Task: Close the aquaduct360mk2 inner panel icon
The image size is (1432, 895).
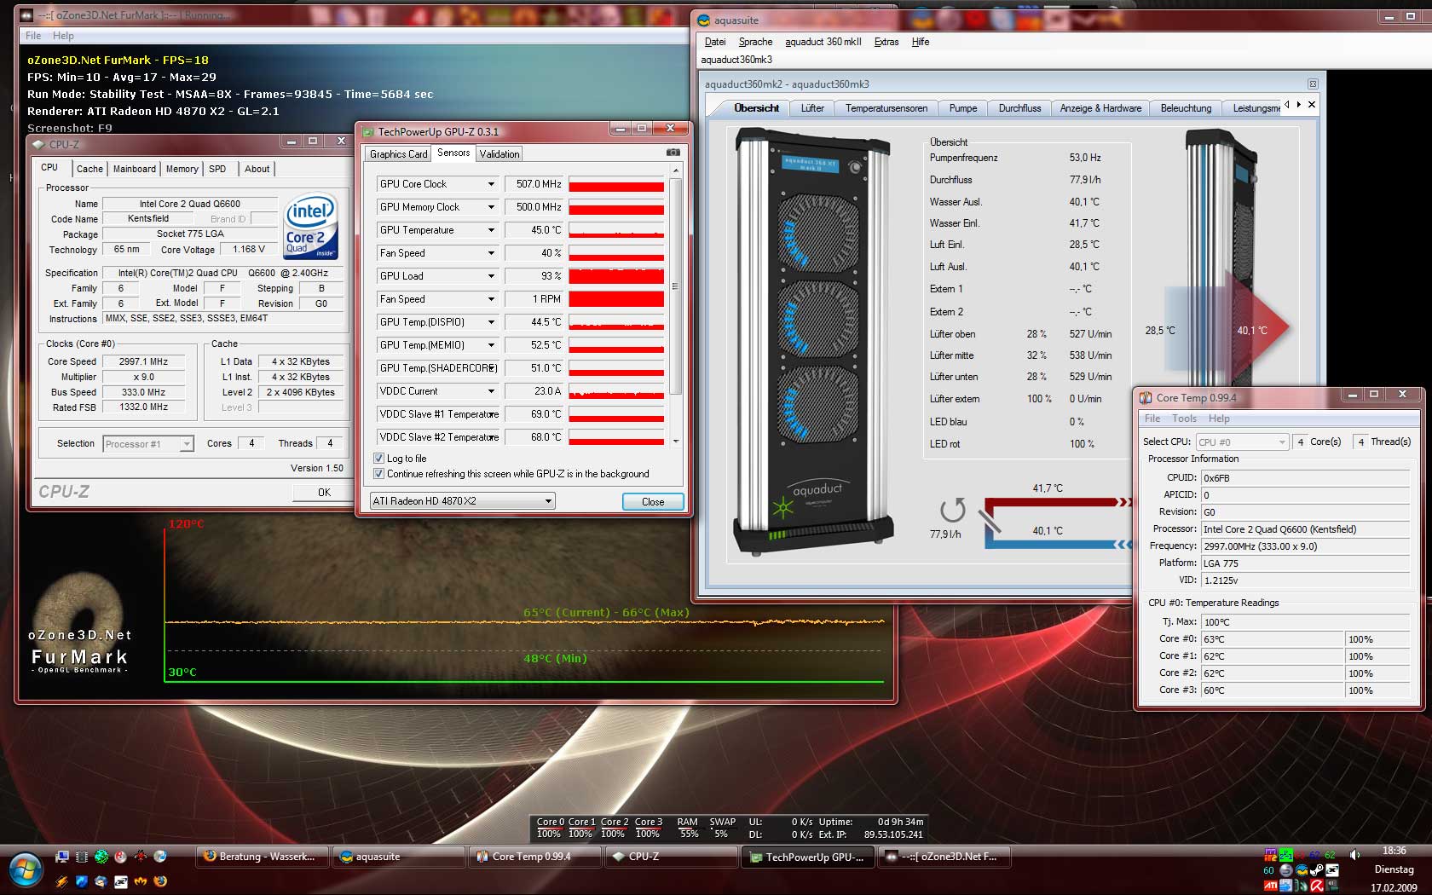Action: (1313, 84)
